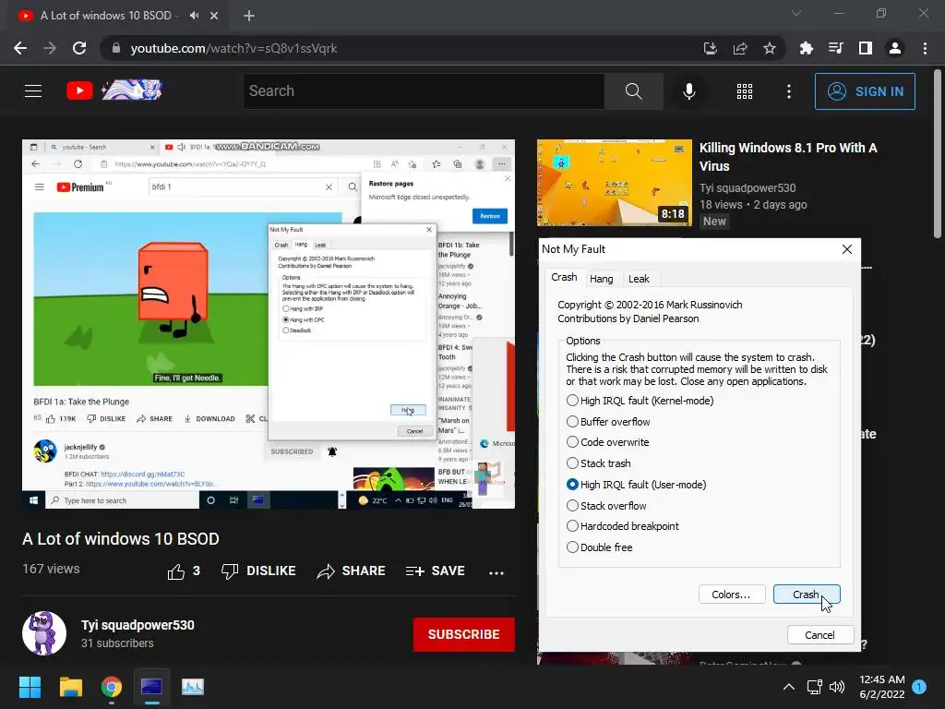Click the SIGN IN button
The image size is (945, 709).
pos(865,91)
